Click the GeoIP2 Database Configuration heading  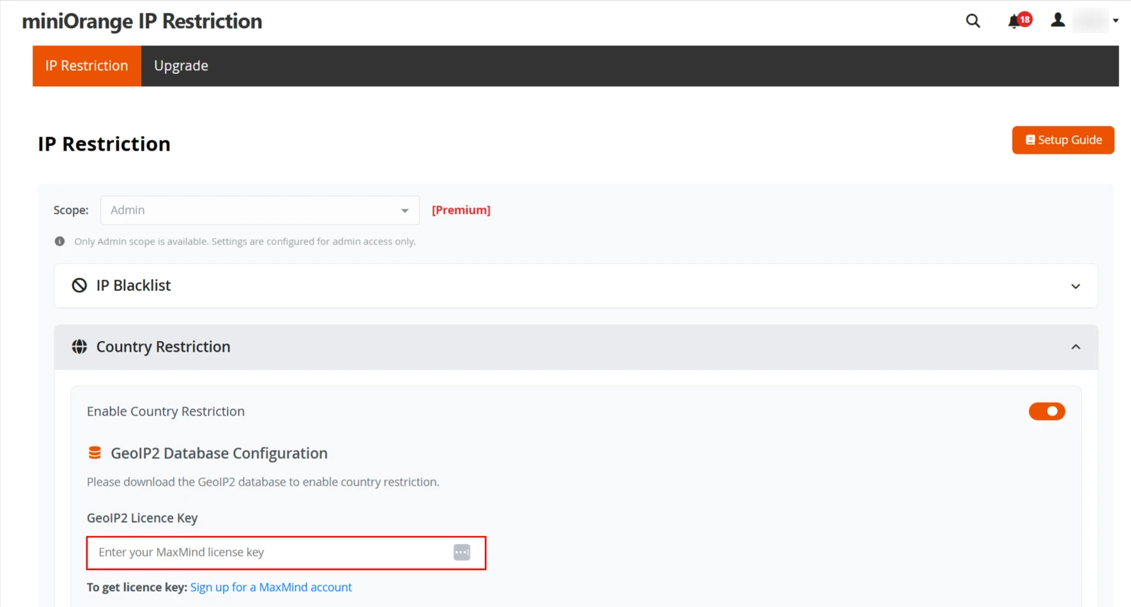click(219, 453)
